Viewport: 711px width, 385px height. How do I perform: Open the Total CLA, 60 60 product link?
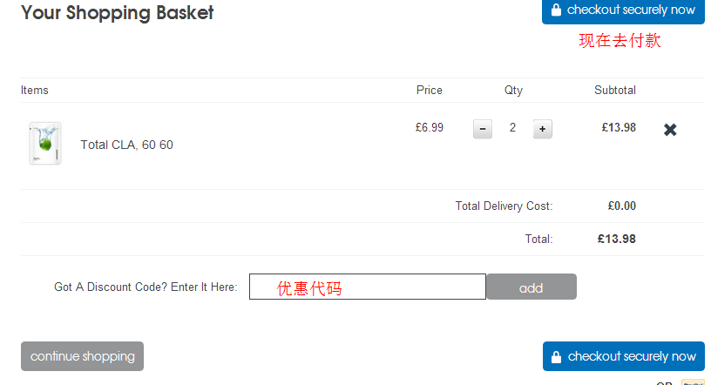[126, 145]
